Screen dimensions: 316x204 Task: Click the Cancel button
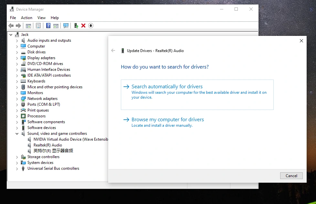(x=291, y=176)
